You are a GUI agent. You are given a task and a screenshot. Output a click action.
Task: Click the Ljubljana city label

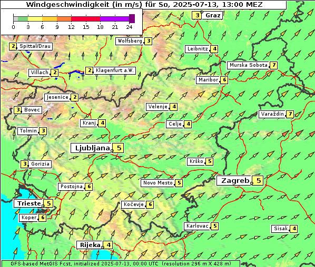pos(92,148)
